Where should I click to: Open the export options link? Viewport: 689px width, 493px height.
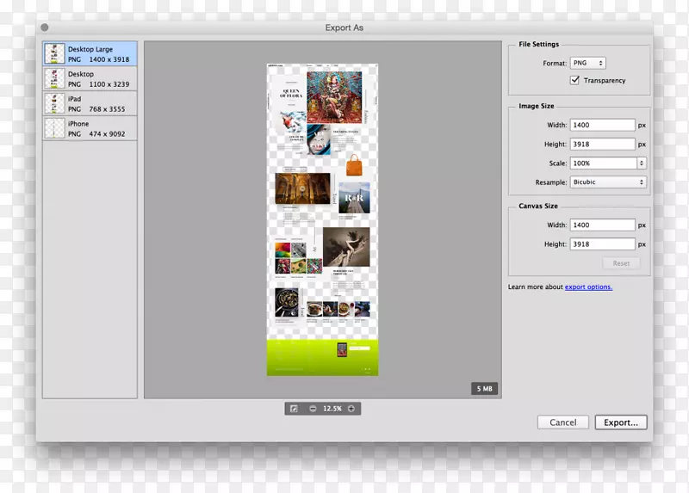click(588, 287)
